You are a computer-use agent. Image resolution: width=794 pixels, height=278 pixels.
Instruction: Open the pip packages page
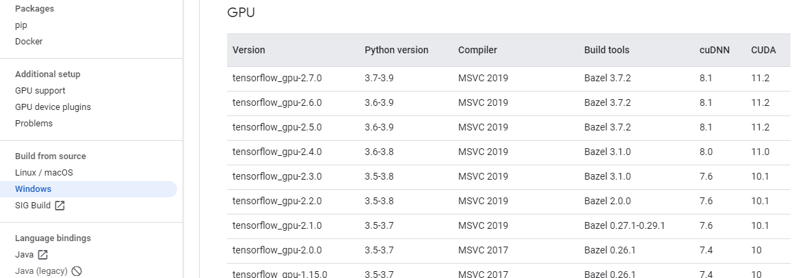[21, 25]
